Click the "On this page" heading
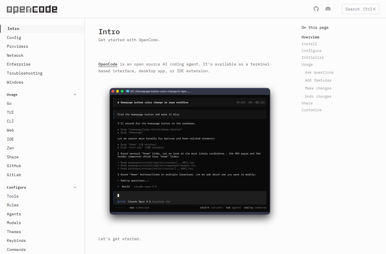386x254 pixels. [315, 27]
